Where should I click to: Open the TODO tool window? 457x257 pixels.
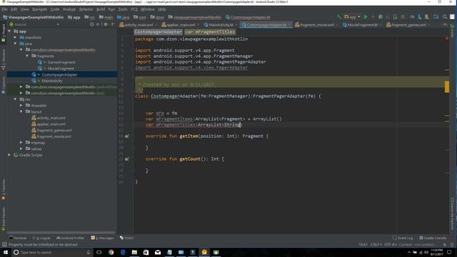click(x=127, y=238)
